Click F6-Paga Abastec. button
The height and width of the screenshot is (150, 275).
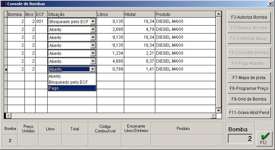pos(249,63)
